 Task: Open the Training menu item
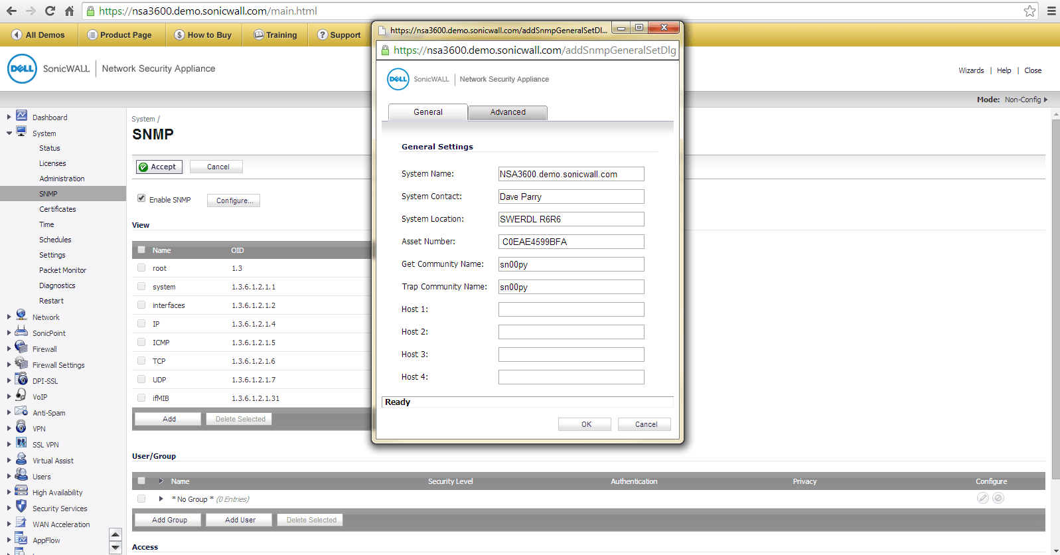[x=275, y=35]
